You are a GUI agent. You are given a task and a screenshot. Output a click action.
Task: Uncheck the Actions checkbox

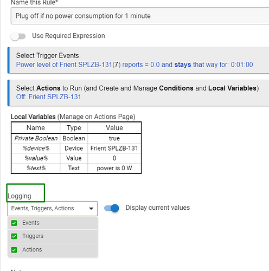point(14,250)
